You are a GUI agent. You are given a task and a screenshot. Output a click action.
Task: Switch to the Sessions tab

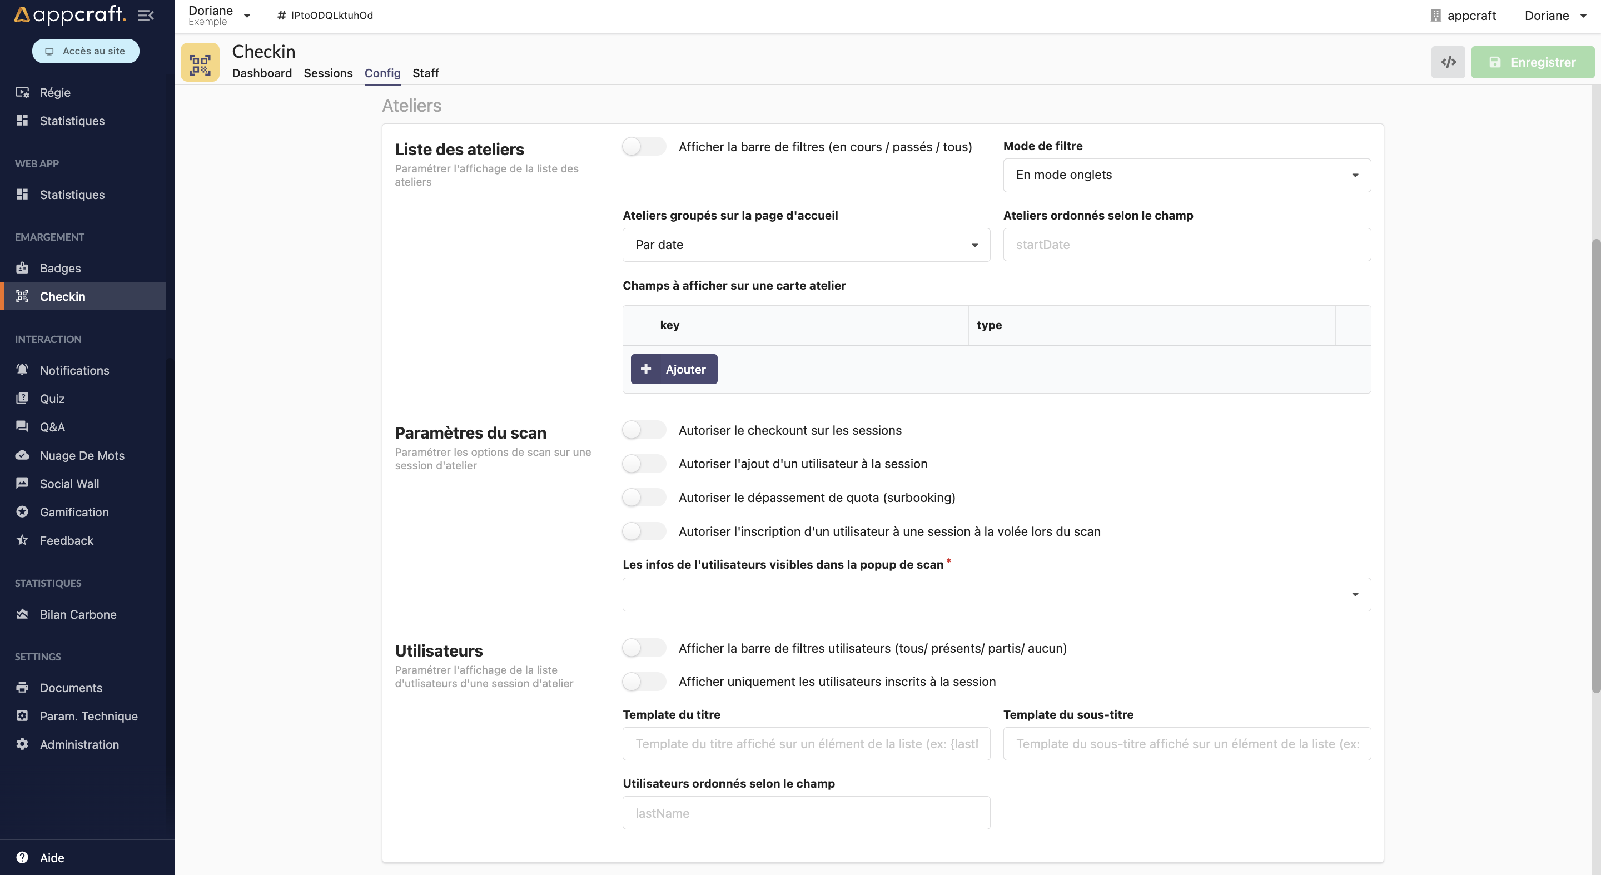click(x=327, y=73)
